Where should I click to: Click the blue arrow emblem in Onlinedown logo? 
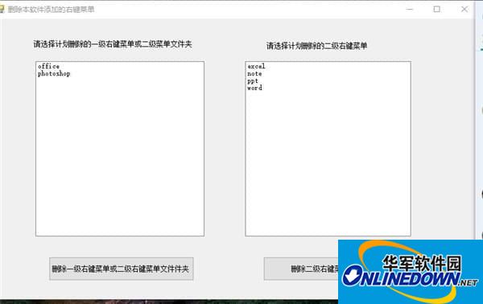(x=354, y=275)
